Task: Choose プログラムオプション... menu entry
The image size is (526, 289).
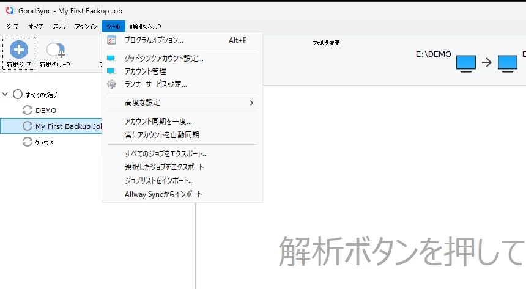Action: pos(182,40)
